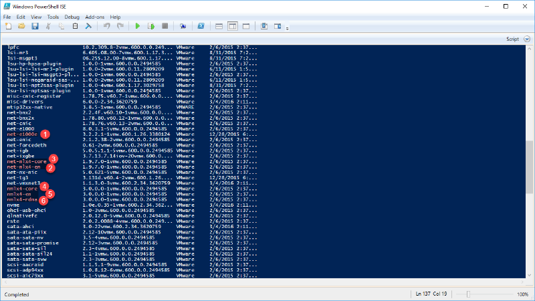Click the lsu-hp-hpsa-plugin entry
The height and width of the screenshot is (301, 535).
34,64
